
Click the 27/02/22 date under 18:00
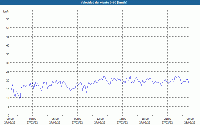point(145,122)
